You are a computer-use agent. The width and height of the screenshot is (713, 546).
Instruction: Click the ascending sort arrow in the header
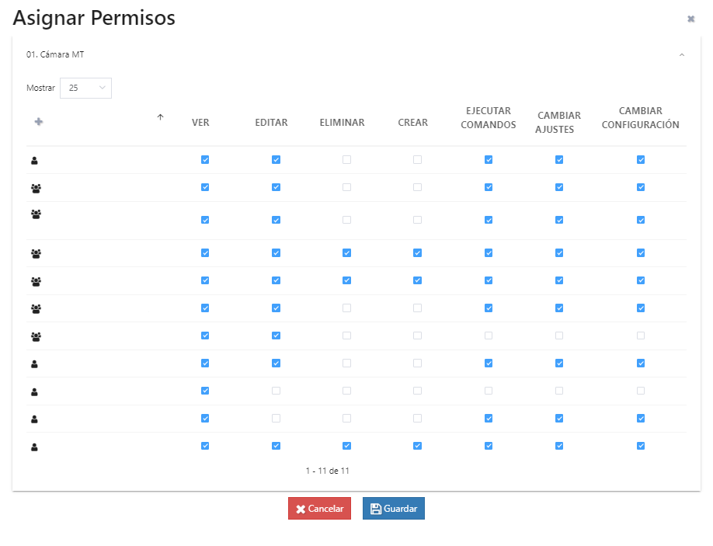pos(161,117)
